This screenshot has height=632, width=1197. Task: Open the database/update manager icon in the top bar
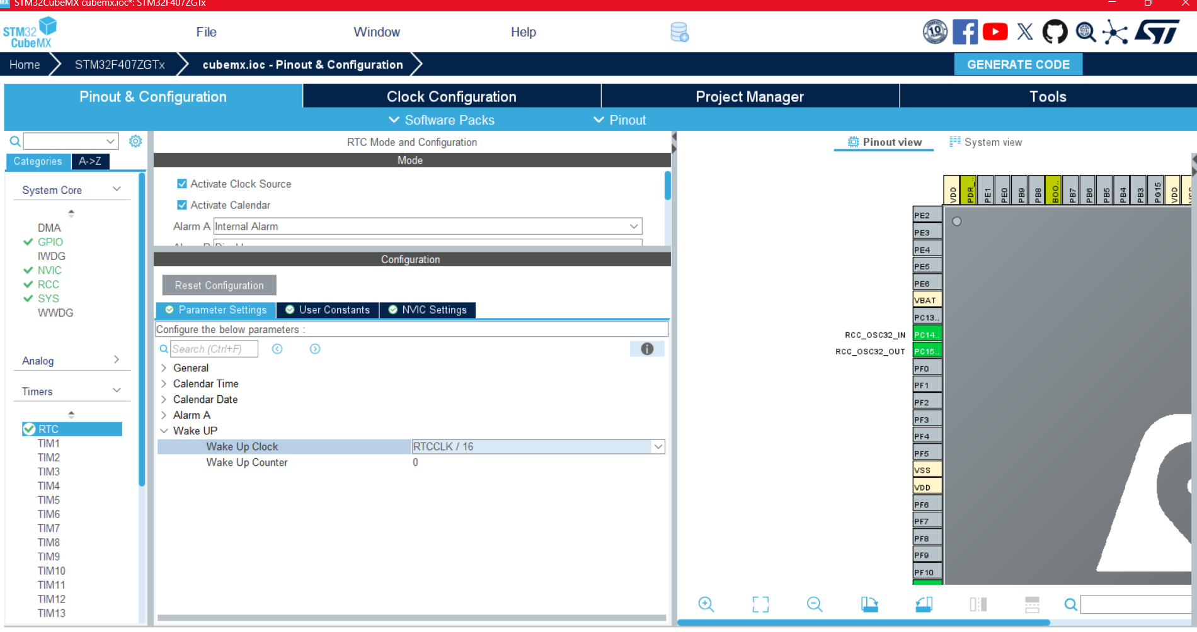[x=679, y=32]
